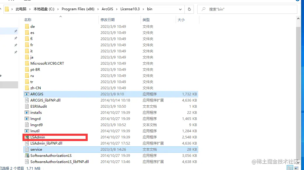Expand the chevron after 本地磁盘 (C:) in path
The image size is (304, 170).
(58, 9)
